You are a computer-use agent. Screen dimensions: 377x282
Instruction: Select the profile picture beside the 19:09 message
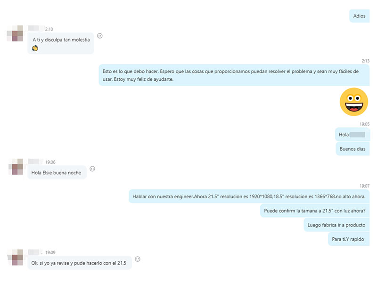click(x=16, y=257)
